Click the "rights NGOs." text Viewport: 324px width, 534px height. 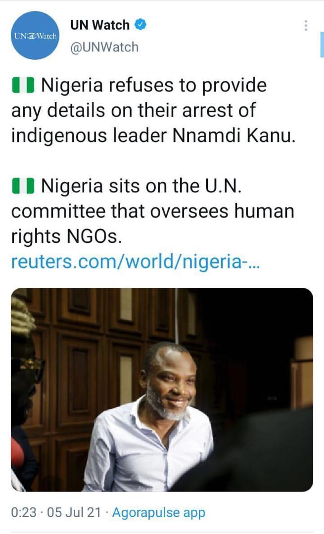coord(66,236)
